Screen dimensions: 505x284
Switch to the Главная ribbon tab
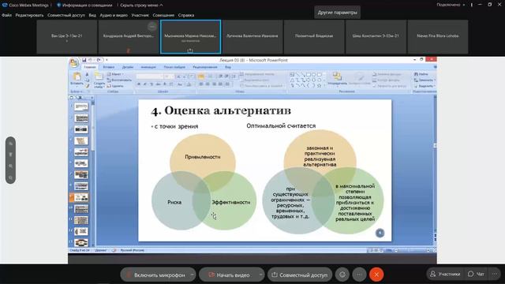coord(89,67)
